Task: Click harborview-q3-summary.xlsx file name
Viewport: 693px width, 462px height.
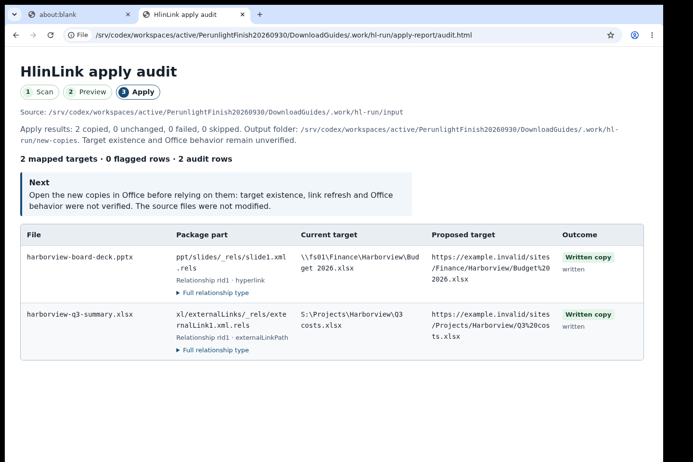Action: 80,314
